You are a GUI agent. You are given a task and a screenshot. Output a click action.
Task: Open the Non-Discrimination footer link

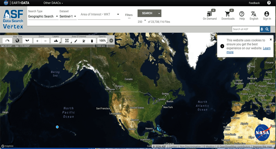click(x=190, y=147)
